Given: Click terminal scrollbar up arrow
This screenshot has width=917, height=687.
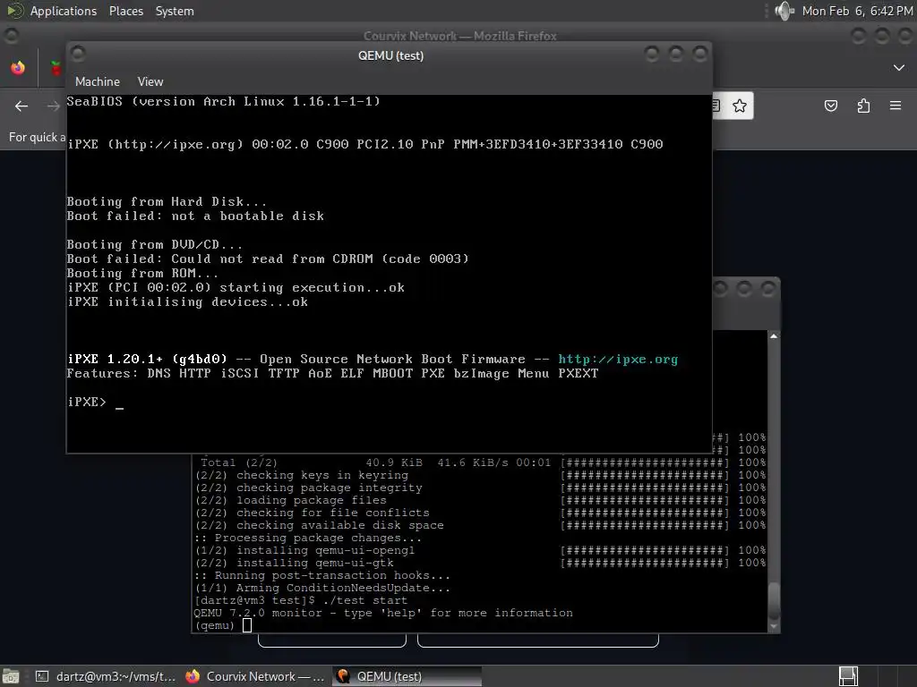Looking at the screenshot, I should tap(774, 336).
